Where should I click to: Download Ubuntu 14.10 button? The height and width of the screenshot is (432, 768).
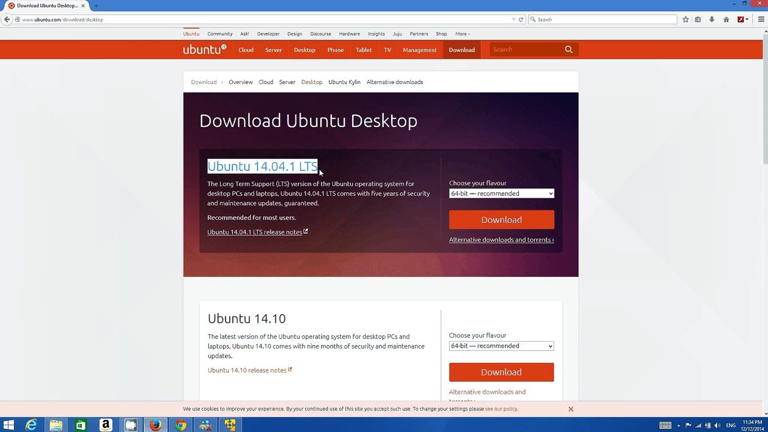pos(502,372)
